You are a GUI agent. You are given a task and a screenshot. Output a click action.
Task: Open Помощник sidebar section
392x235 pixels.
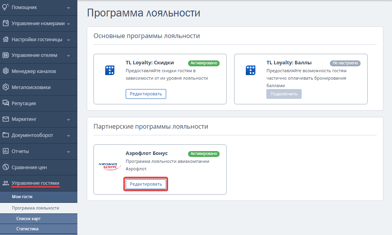(38, 7)
